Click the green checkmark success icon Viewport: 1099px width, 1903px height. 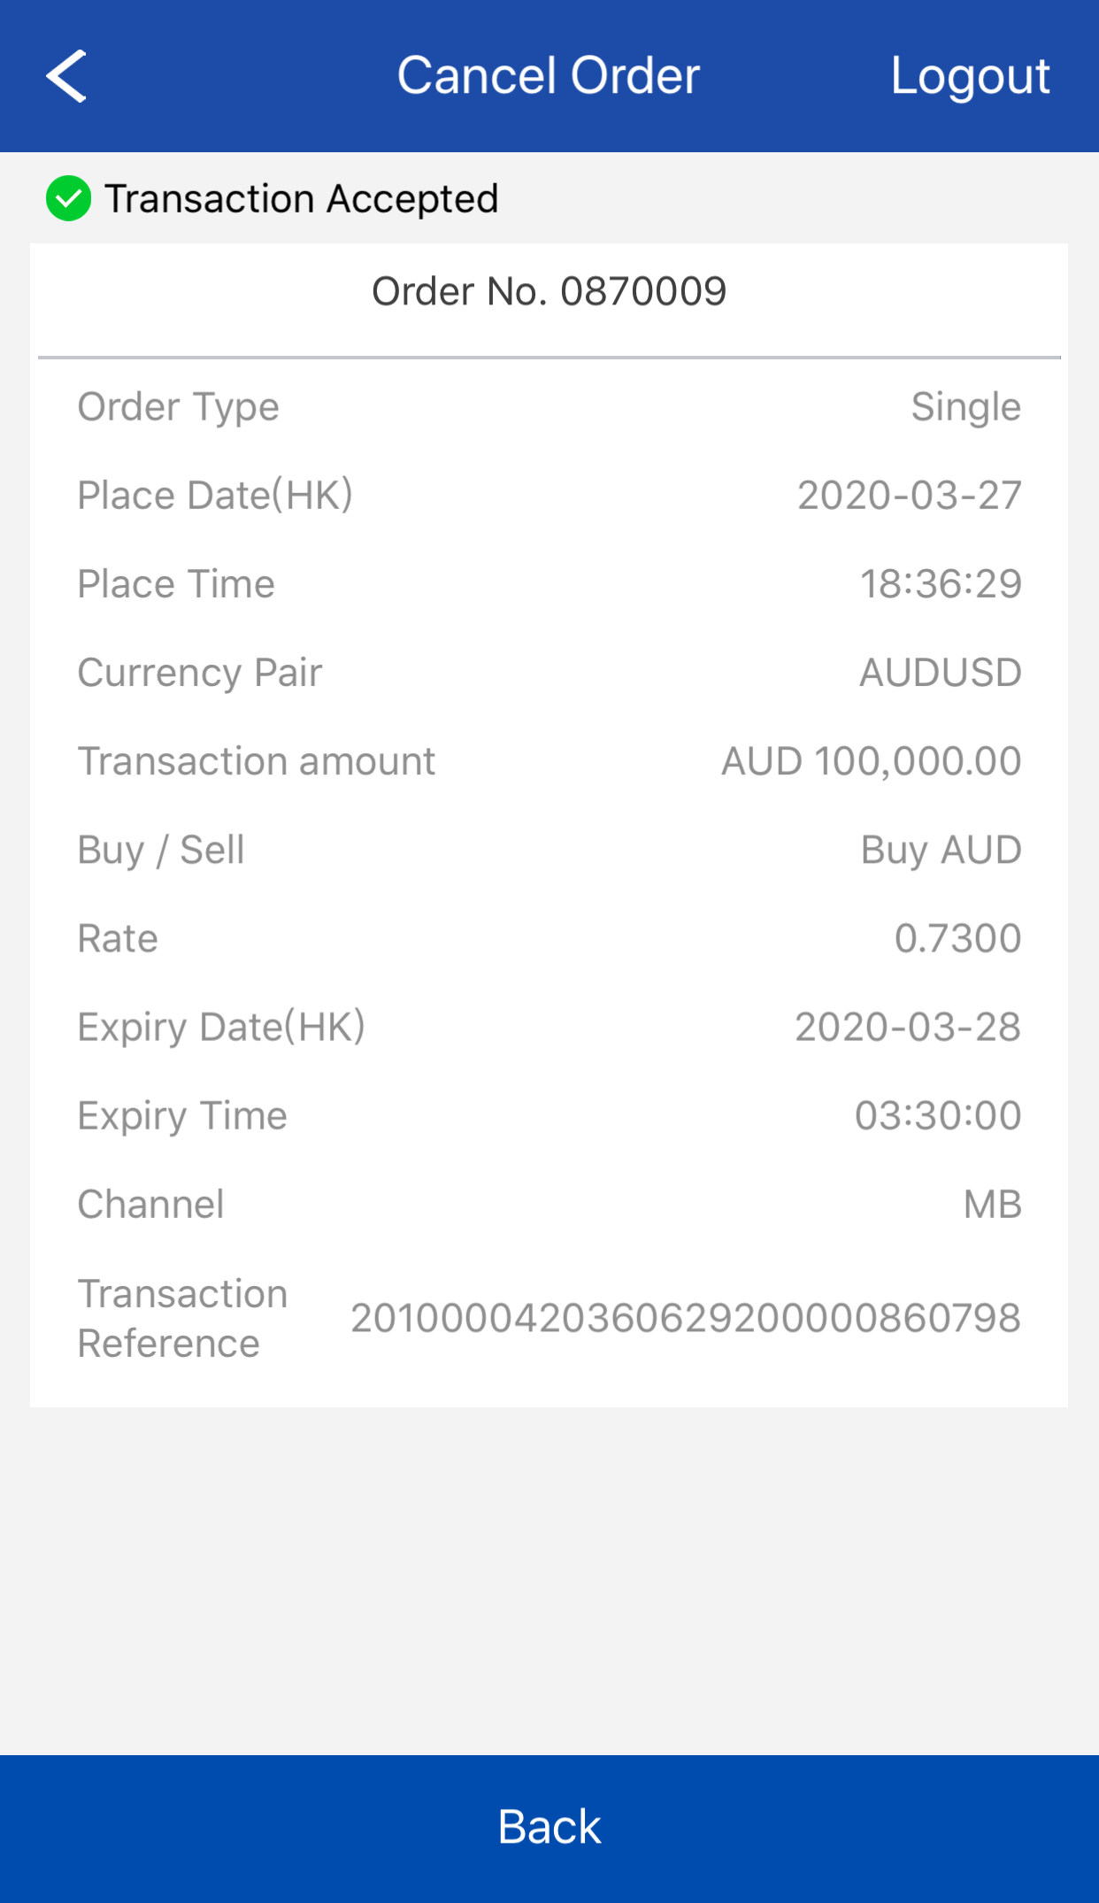68,198
